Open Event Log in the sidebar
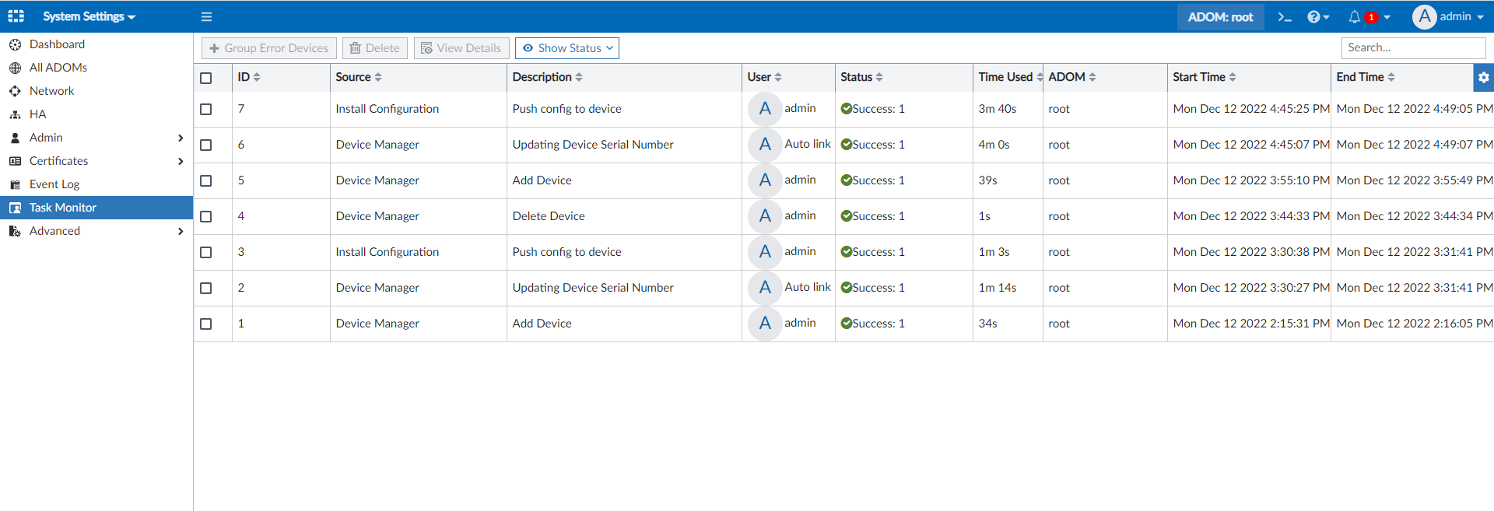Screen dimensions: 1494x511 [x=54, y=184]
